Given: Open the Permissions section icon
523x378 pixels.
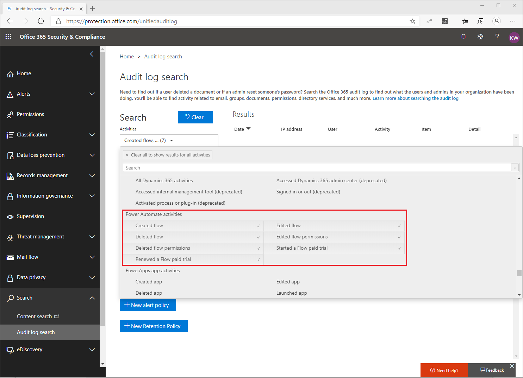Looking at the screenshot, I should (x=10, y=114).
